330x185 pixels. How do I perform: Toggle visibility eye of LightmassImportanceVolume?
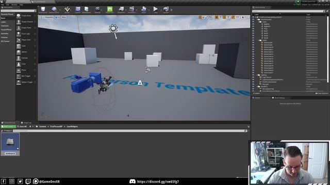253,80
